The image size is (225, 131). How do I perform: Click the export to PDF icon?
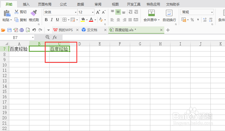pyautogui.click(x=15, y=30)
